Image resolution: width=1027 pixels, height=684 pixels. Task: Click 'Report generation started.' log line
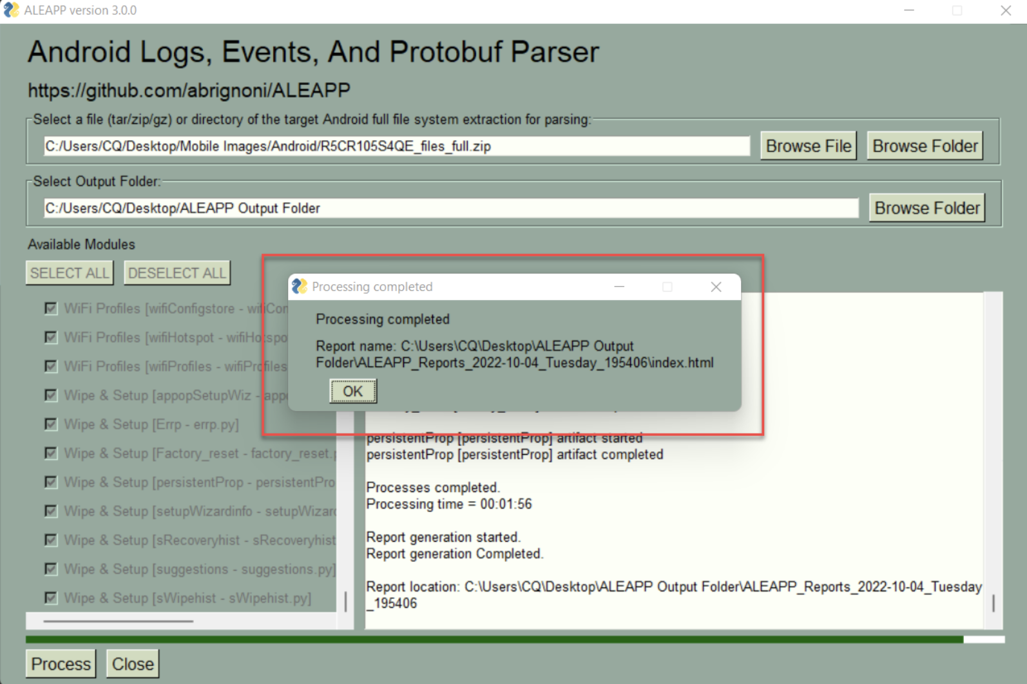coord(443,537)
